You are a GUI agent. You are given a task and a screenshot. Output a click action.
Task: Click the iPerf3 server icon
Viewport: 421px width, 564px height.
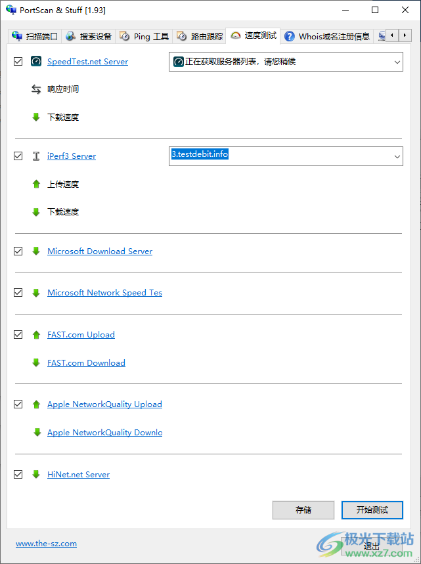(36, 156)
